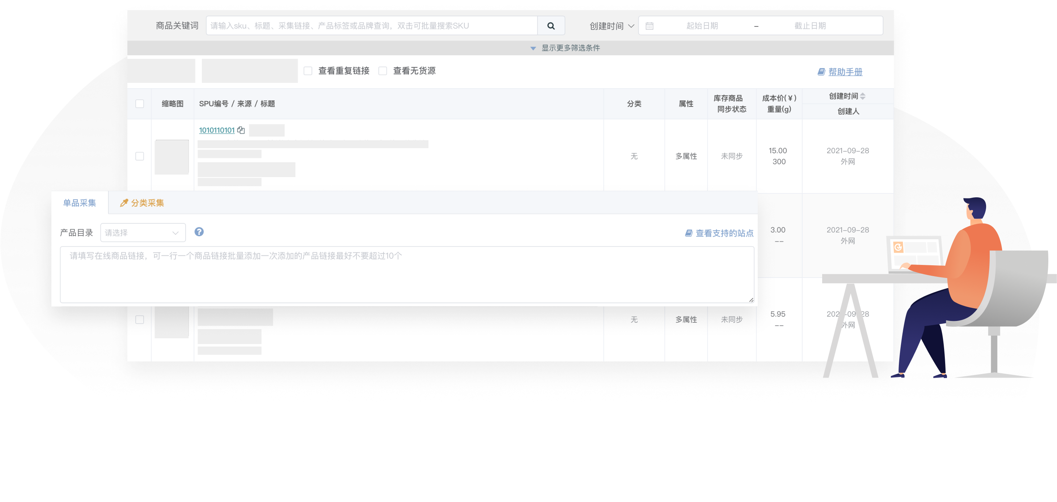Open the 创建时间 filter type dropdown
Image resolution: width=1057 pixels, height=502 pixels.
[x=612, y=26]
